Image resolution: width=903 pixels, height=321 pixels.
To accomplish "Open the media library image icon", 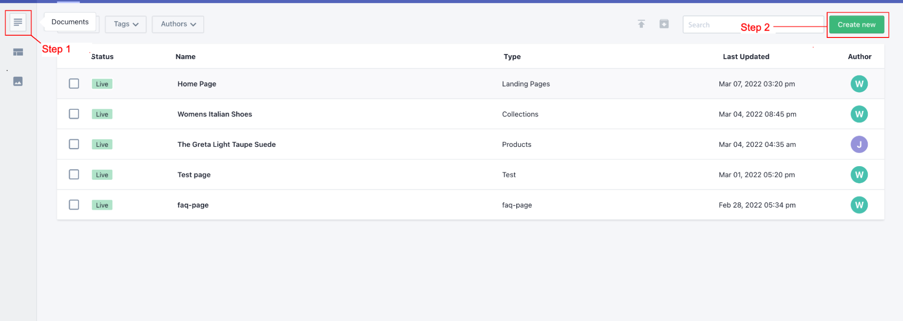I will click(x=18, y=81).
